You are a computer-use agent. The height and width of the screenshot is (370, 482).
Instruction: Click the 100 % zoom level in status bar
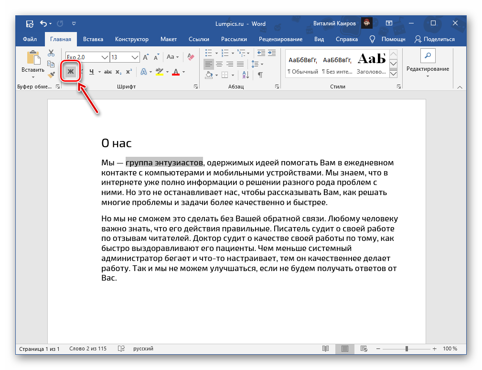tap(450, 348)
